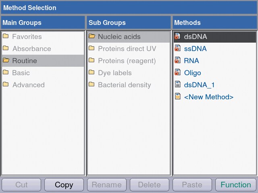This screenshot has width=258, height=193.
Task: Choose the Basic main group
Action: pos(43,73)
